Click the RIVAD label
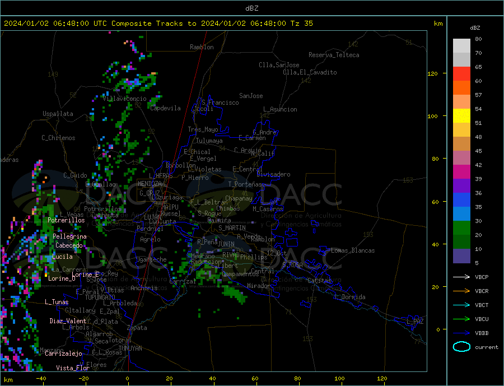Viewport: 504px width, 386px height. [x=231, y=255]
